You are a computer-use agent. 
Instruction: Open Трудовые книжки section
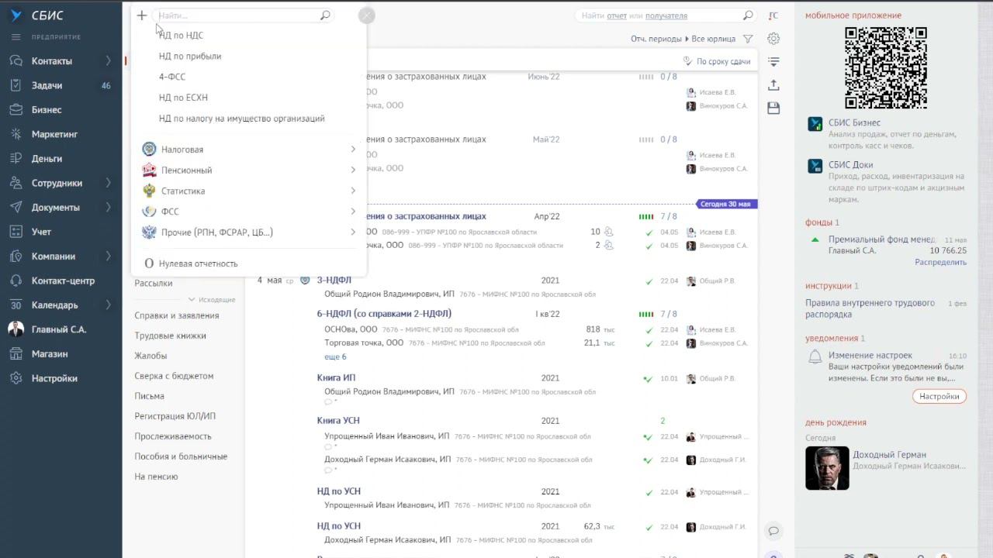170,336
